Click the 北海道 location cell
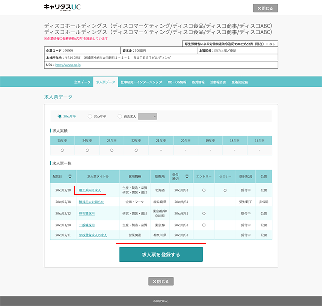Image resolution: width=322 pixels, height=306 pixels. [x=160, y=190]
